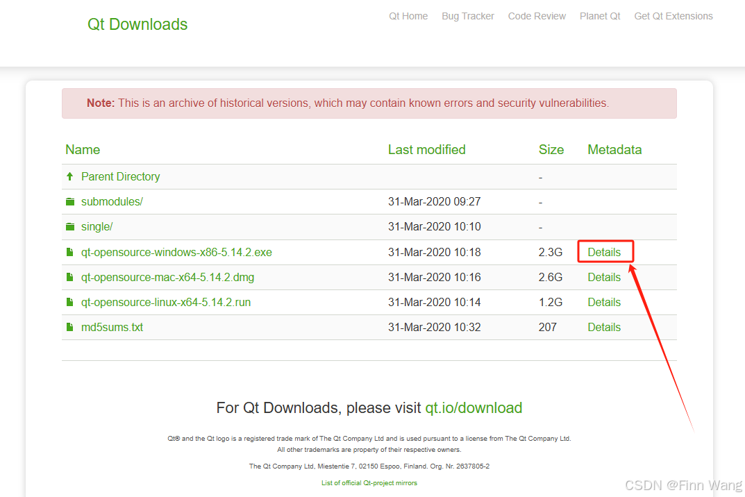Click the date 31-Mar-2020 10:16
The width and height of the screenshot is (745, 497).
(x=434, y=278)
